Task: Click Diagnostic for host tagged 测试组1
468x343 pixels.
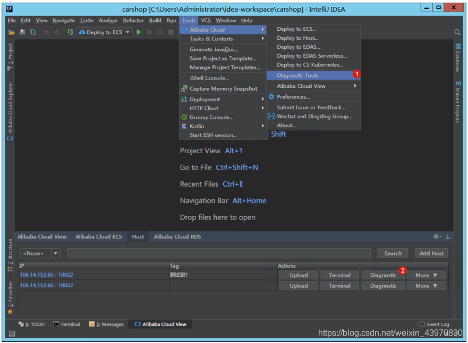Action: pyautogui.click(x=383, y=275)
